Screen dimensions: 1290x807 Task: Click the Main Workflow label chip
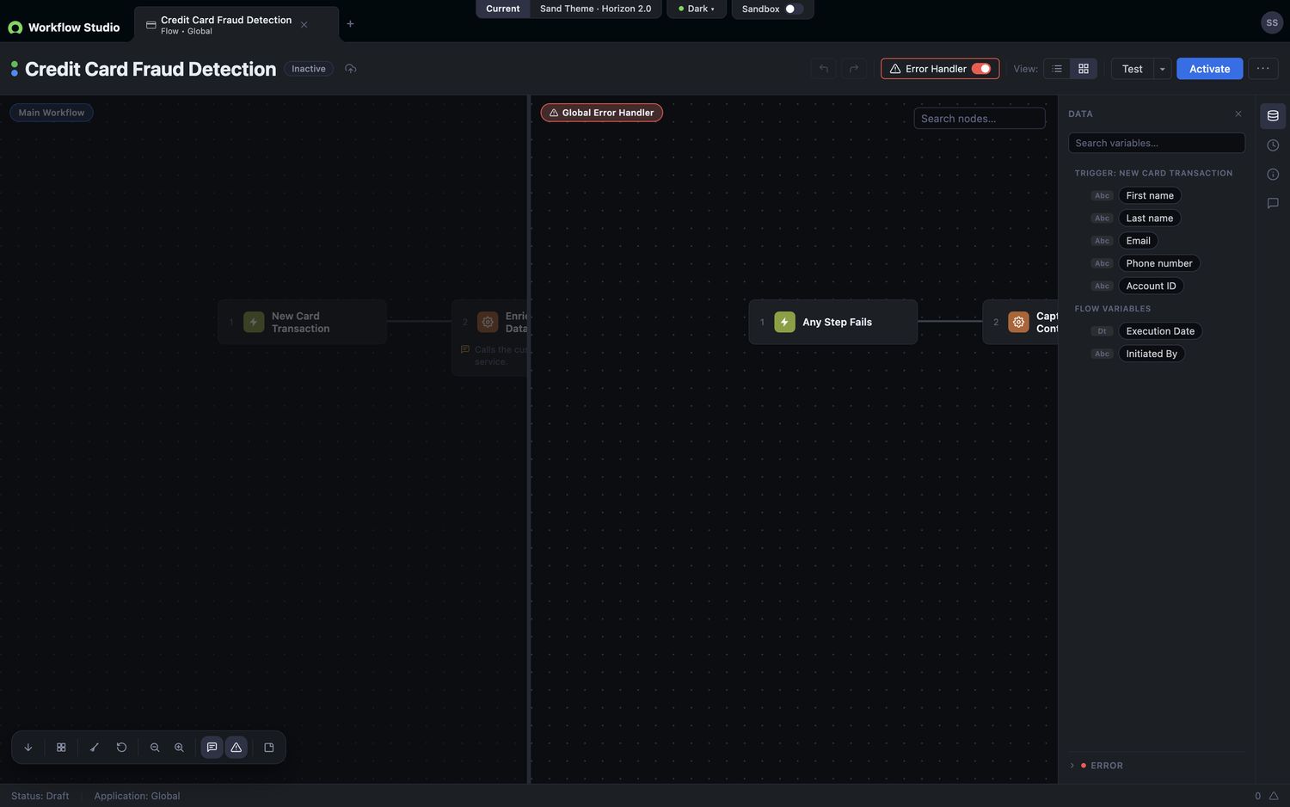coord(52,113)
